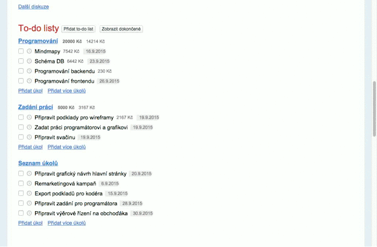Click the clock icon beside Mindmapy

click(x=29, y=51)
